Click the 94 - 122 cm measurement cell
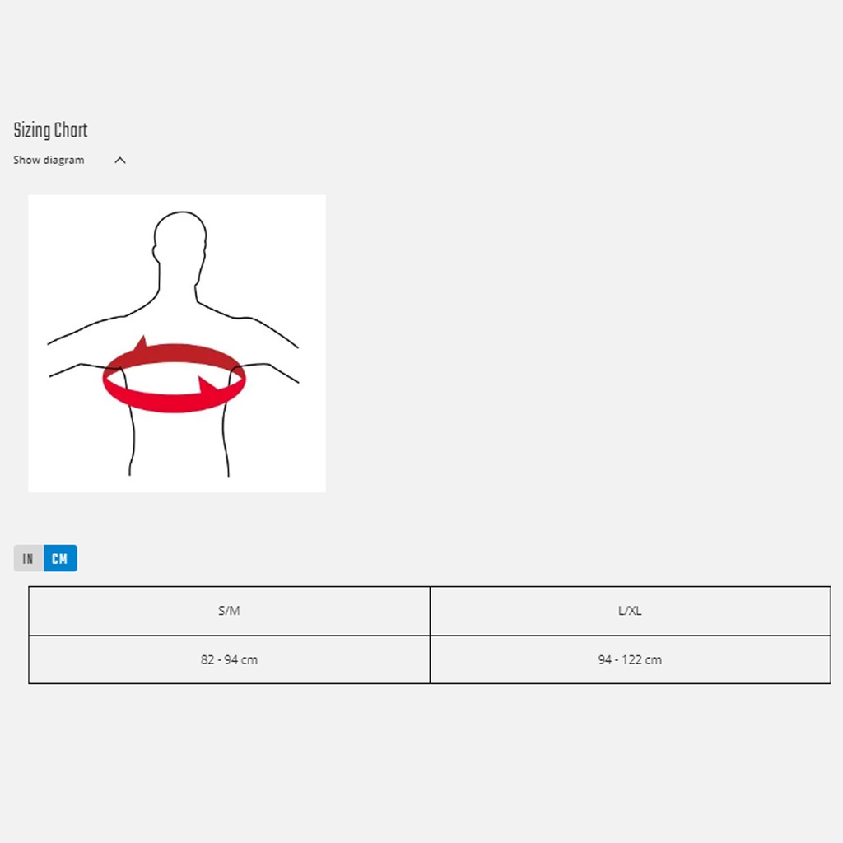This screenshot has width=843, height=843. pyautogui.click(x=630, y=659)
